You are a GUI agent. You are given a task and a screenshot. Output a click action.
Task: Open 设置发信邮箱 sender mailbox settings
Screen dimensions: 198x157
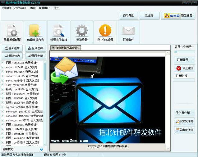click(x=12, y=32)
